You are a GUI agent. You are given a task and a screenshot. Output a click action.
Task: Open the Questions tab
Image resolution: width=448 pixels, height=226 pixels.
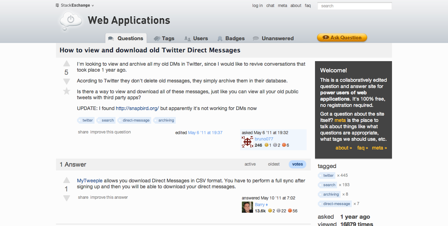pos(126,38)
